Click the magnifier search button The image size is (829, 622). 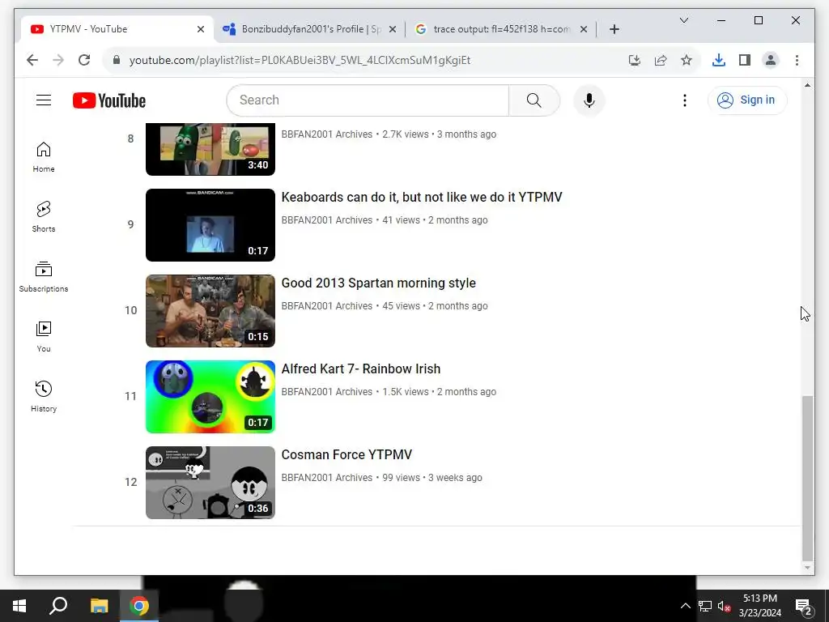534,100
